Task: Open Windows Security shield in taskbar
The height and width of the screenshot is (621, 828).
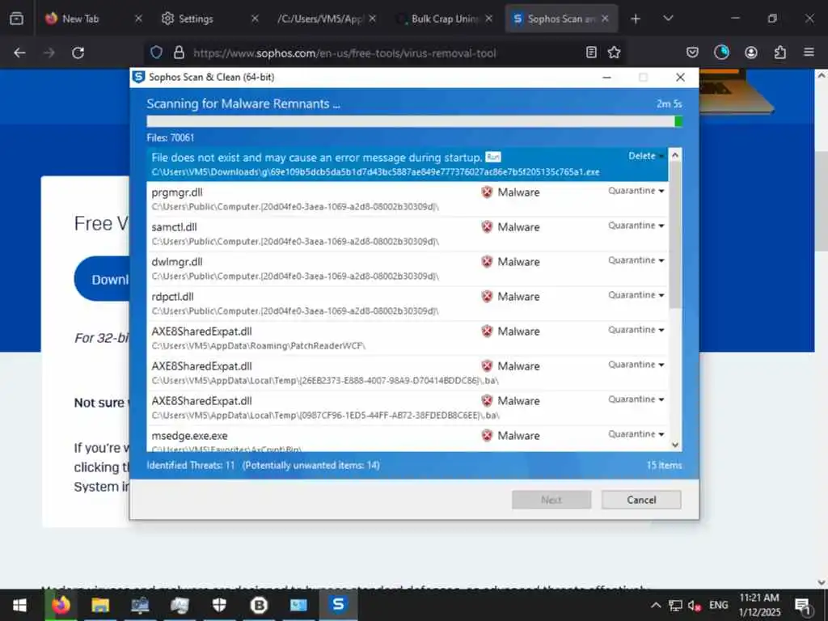Action: [219, 605]
